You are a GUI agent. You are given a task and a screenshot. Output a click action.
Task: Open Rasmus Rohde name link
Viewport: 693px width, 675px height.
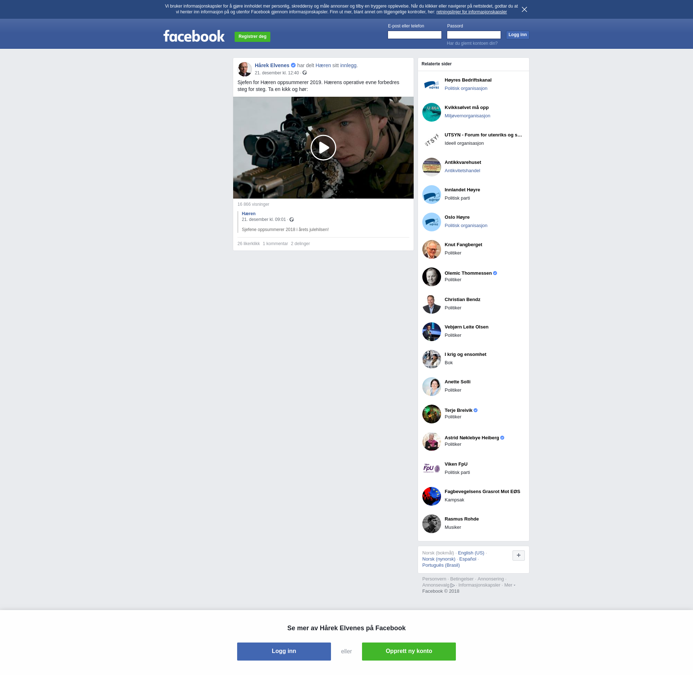click(x=462, y=519)
